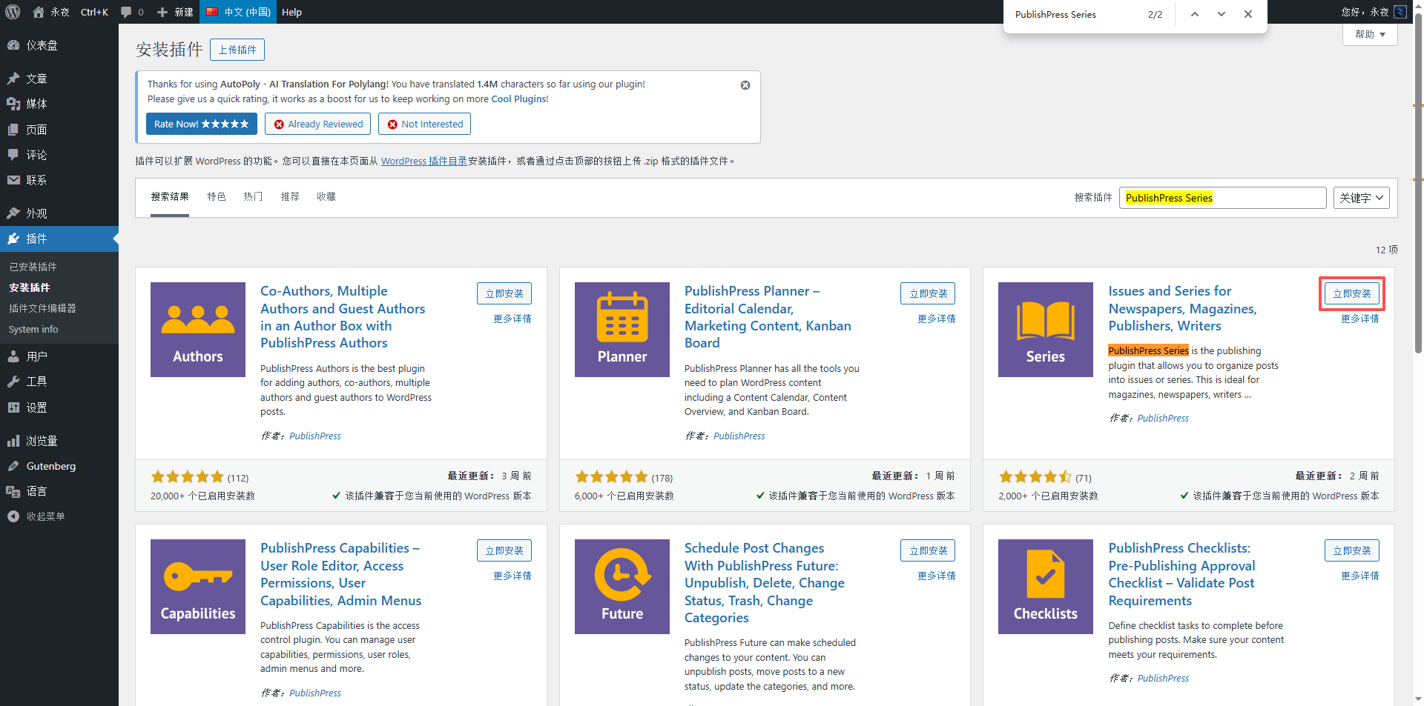Open the Cool Plugins link
The width and height of the screenshot is (1424, 706).
(519, 99)
